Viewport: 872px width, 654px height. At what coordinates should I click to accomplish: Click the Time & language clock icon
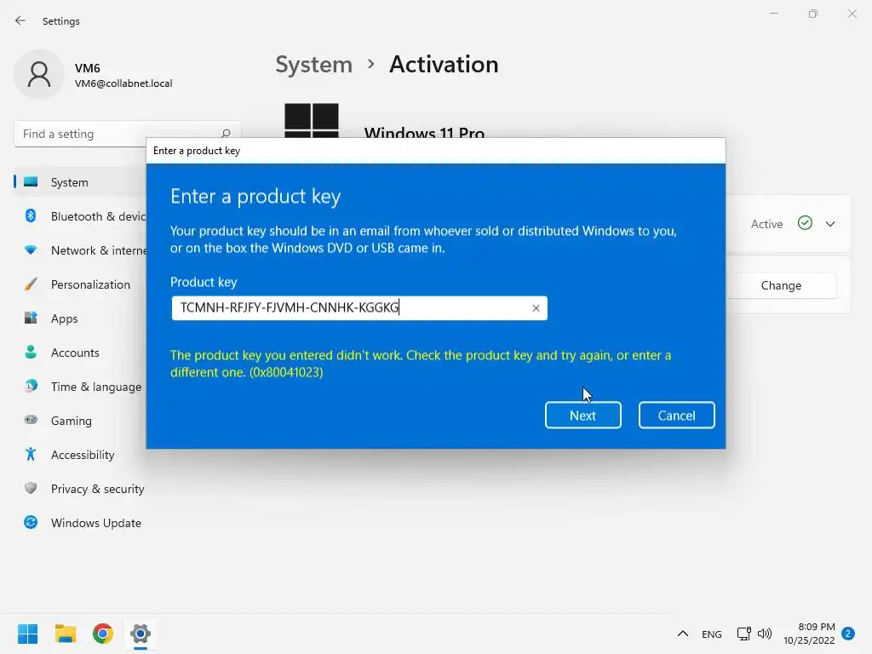click(x=31, y=386)
